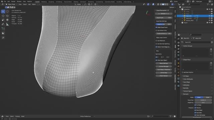Click the Online help button
This screenshot has height=120, width=214.
coord(164,73)
